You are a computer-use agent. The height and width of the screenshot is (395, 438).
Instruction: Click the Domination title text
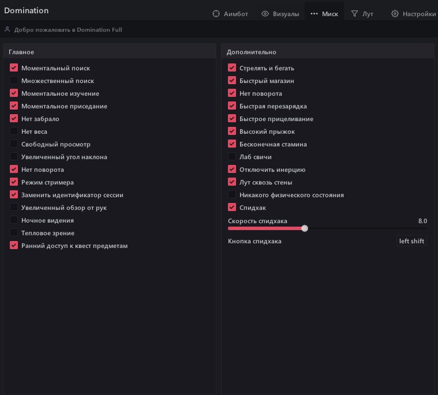(27, 11)
